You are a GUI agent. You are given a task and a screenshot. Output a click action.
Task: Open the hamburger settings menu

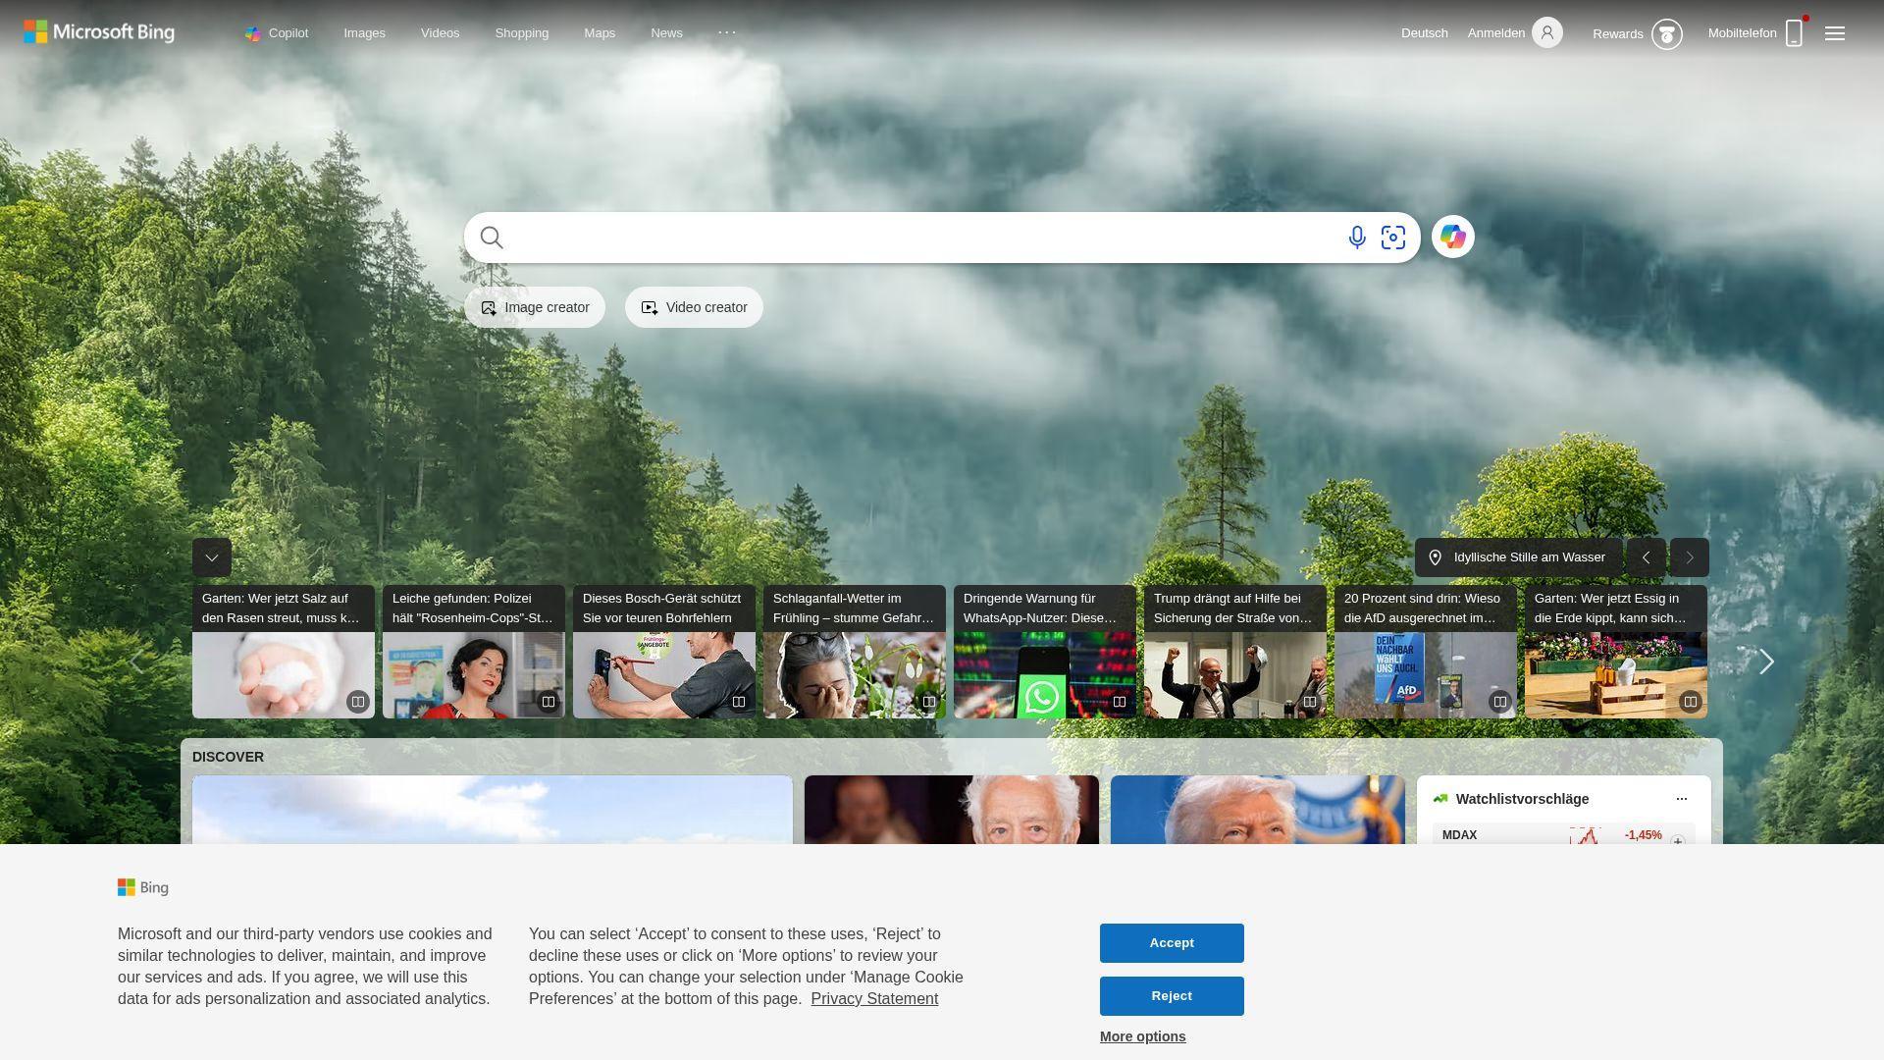pyautogui.click(x=1834, y=32)
